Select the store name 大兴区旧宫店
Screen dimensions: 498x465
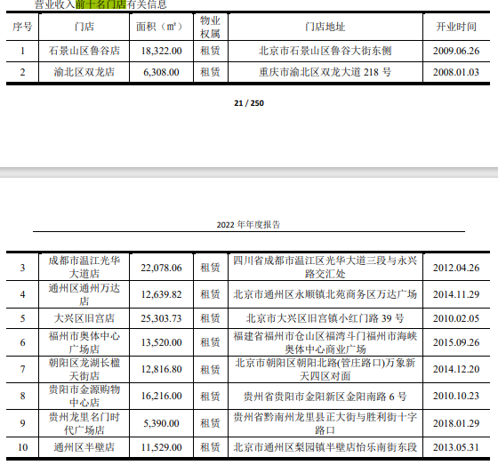click(84, 318)
